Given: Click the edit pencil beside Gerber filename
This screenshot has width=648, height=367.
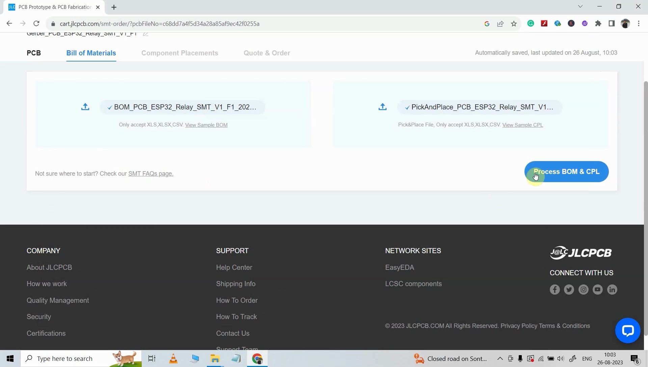Looking at the screenshot, I should (x=145, y=34).
